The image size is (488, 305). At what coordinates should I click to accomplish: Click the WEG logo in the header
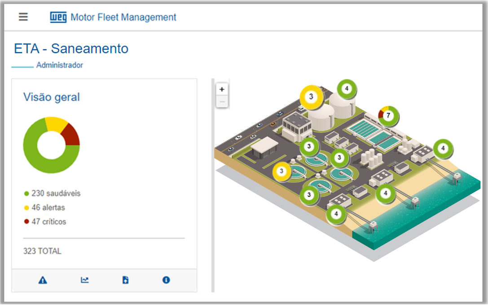coord(58,18)
